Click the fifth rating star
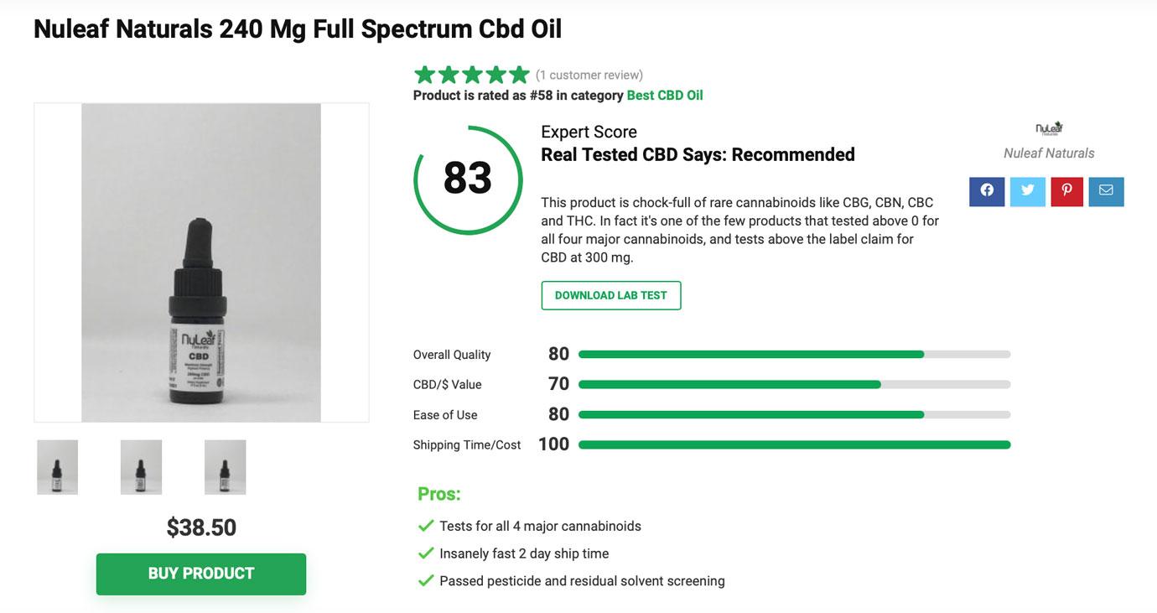This screenshot has width=1157, height=613. [x=519, y=74]
